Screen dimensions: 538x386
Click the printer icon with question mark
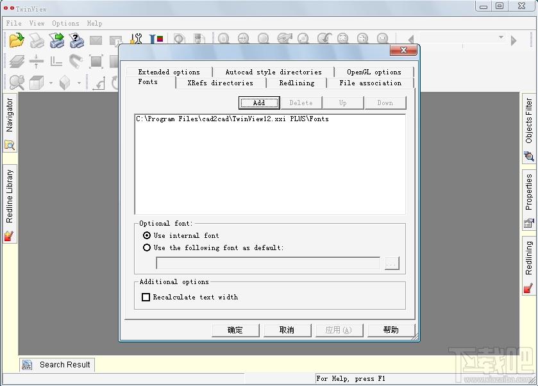(x=76, y=40)
